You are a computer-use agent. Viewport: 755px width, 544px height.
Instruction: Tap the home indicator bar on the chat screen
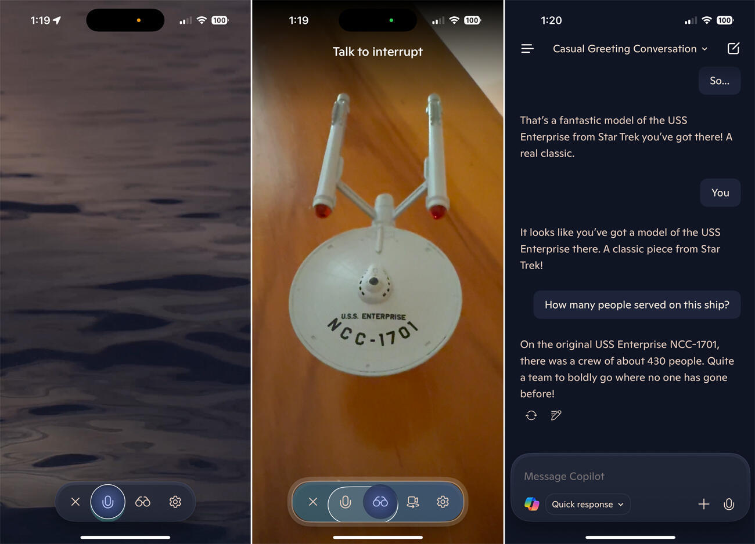point(630,537)
